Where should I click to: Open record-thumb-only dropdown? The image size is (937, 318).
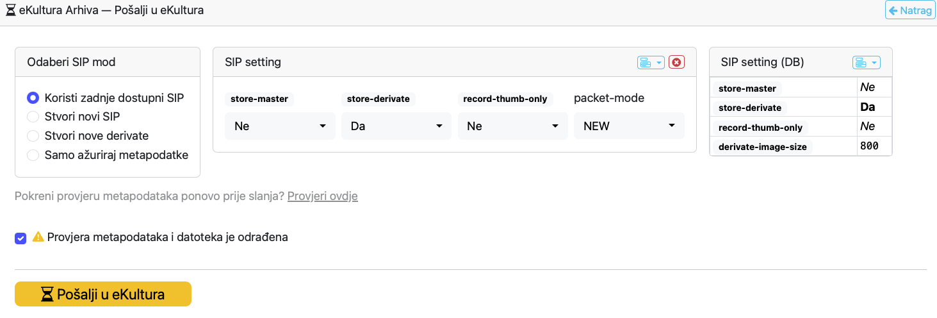click(x=512, y=126)
